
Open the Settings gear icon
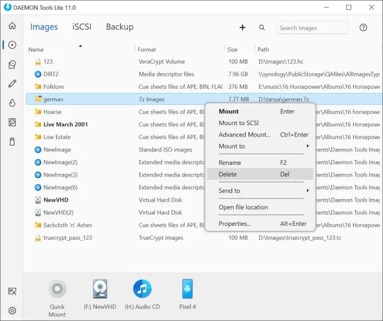click(x=12, y=310)
